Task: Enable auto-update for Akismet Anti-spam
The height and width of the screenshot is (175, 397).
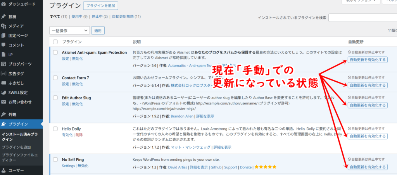Action: pyautogui.click(x=368, y=60)
